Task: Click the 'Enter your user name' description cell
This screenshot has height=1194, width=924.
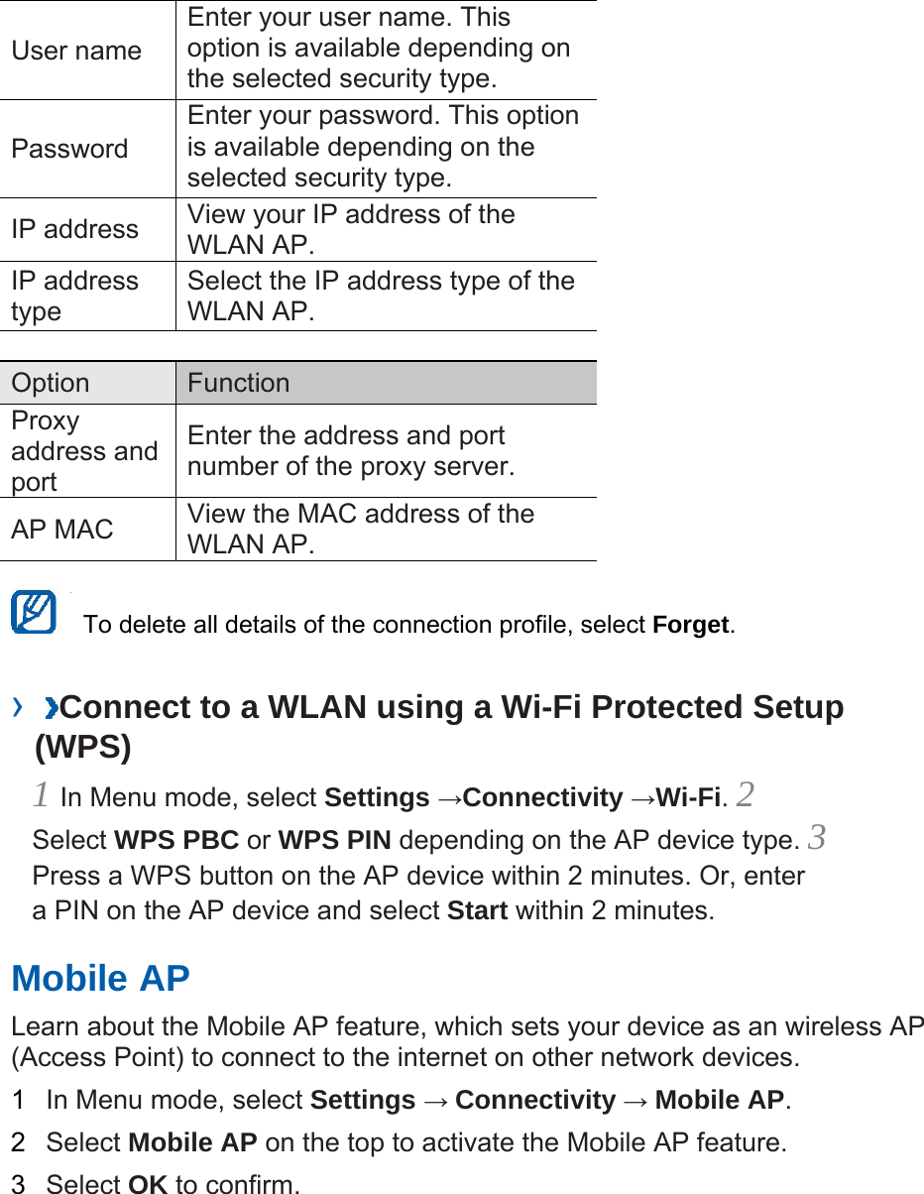Action: click(379, 48)
